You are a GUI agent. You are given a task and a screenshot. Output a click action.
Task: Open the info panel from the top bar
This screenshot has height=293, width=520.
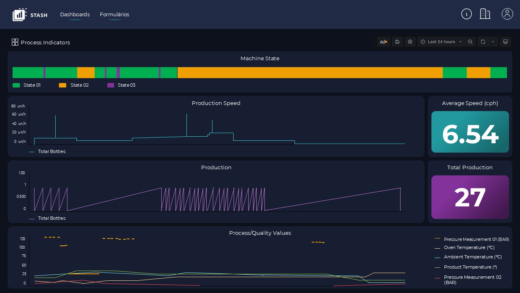[x=466, y=14]
